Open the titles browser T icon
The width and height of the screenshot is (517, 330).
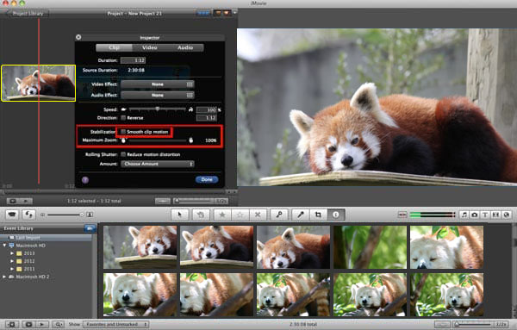tap(485, 215)
